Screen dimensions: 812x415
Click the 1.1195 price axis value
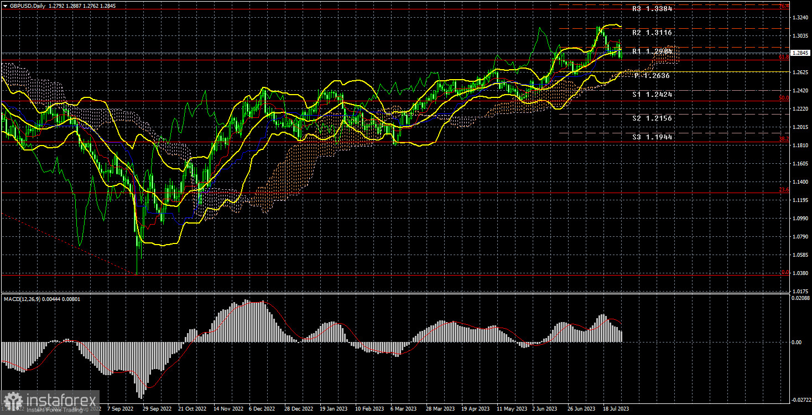[800, 200]
